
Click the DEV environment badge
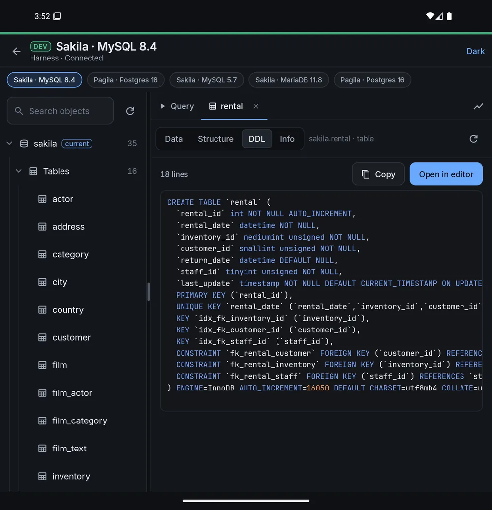coord(40,47)
